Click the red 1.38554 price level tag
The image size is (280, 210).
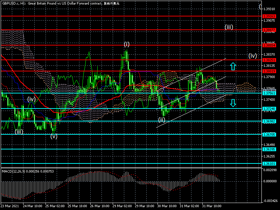click(269, 45)
